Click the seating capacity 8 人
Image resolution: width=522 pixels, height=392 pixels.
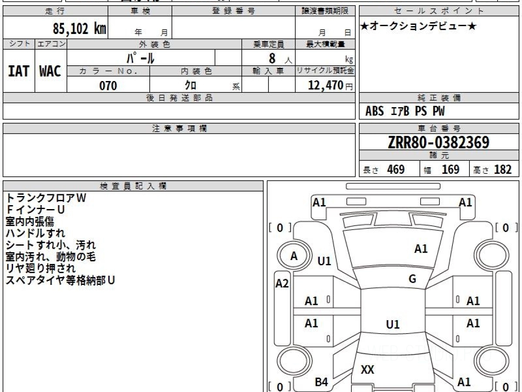pos(280,58)
